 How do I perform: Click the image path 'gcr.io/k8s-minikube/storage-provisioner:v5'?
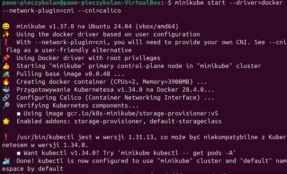tap(143, 114)
